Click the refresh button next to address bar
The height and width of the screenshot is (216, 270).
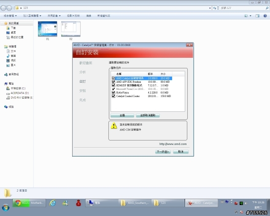coord(215,8)
